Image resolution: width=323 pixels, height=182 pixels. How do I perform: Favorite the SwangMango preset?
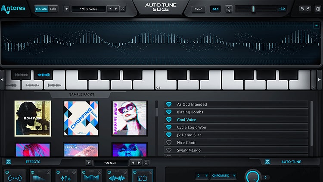pos(169,150)
